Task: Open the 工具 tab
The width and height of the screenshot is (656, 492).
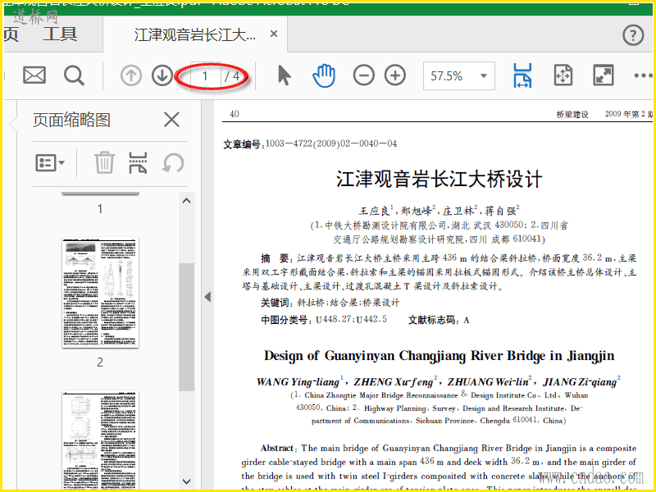Action: tap(60, 34)
